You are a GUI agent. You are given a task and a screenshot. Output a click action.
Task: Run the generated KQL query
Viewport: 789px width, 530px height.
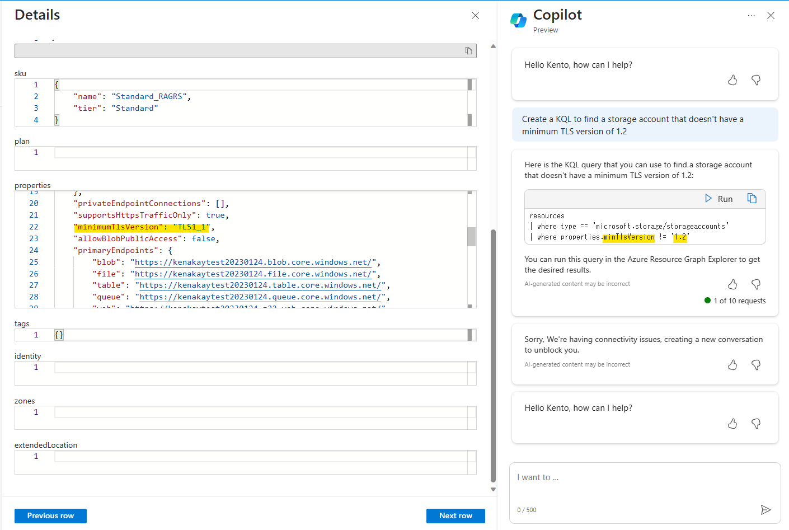719,199
